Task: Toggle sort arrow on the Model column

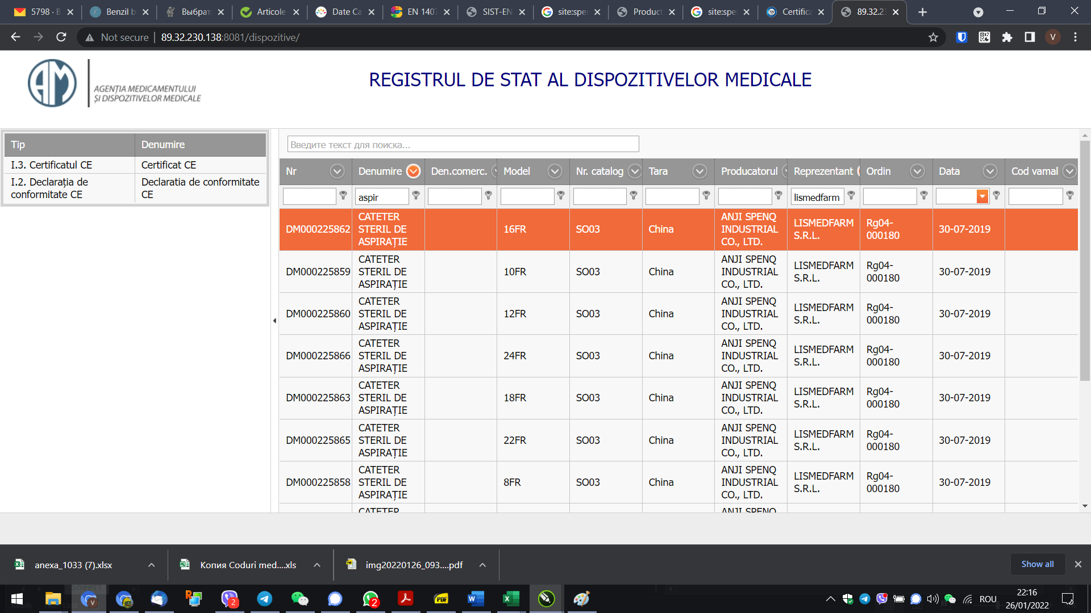Action: coord(555,171)
